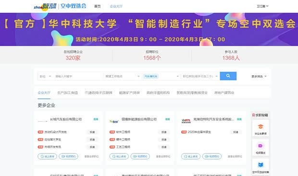Click the red tag beside 2020年应届本硕生

184,132
